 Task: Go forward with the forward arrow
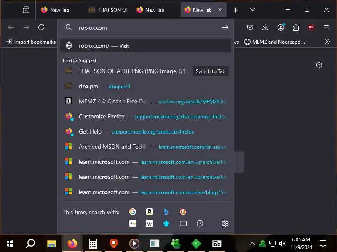point(26,27)
